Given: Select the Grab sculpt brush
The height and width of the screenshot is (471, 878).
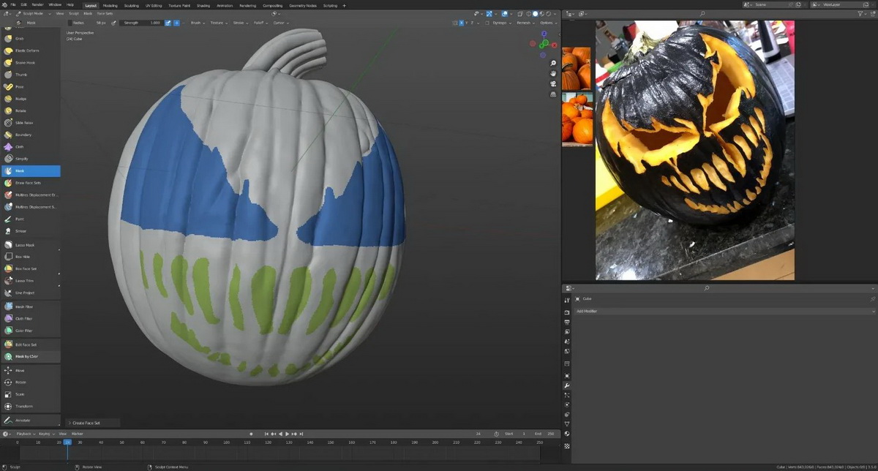Looking at the screenshot, I should pyautogui.click(x=30, y=38).
